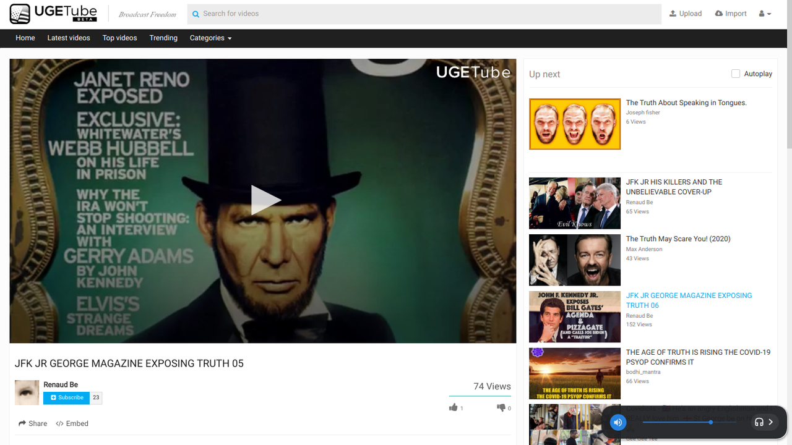Adjust the volume slider
Viewport: 792px width, 445px height.
[710, 422]
